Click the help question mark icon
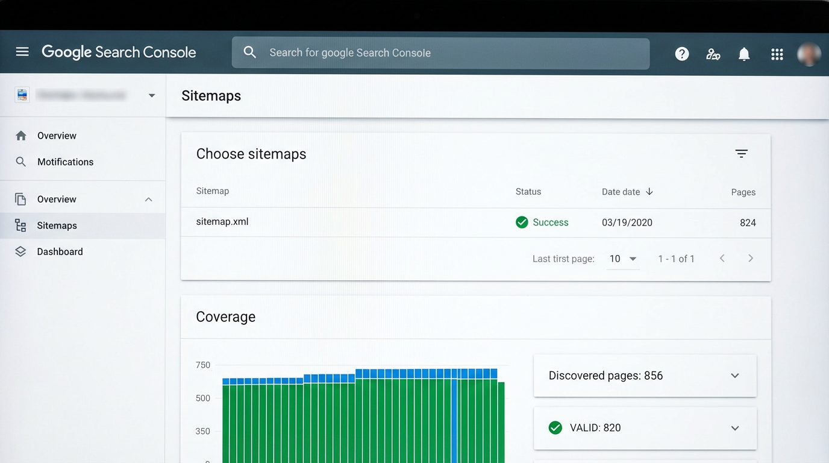 pyautogui.click(x=681, y=54)
